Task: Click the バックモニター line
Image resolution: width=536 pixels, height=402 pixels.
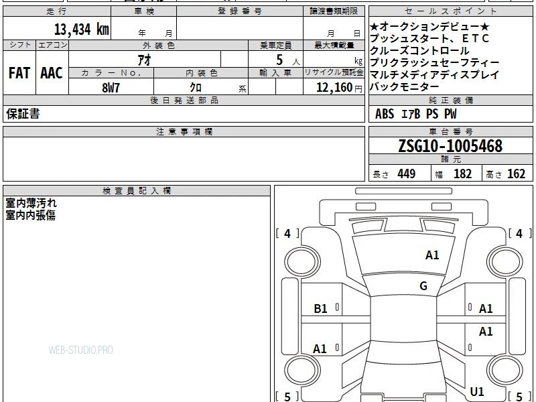Action: pyautogui.click(x=405, y=87)
